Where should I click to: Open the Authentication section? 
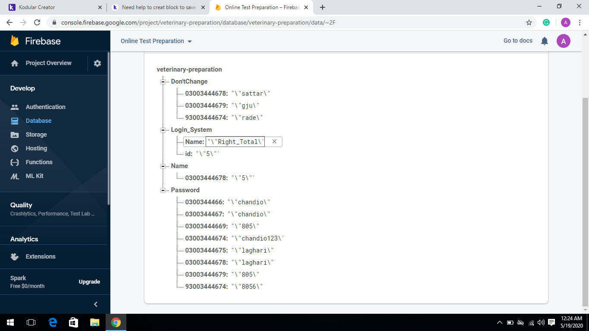pos(45,107)
